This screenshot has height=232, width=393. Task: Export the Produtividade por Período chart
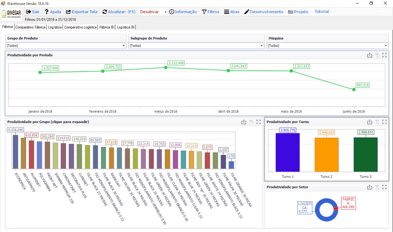coord(369,55)
